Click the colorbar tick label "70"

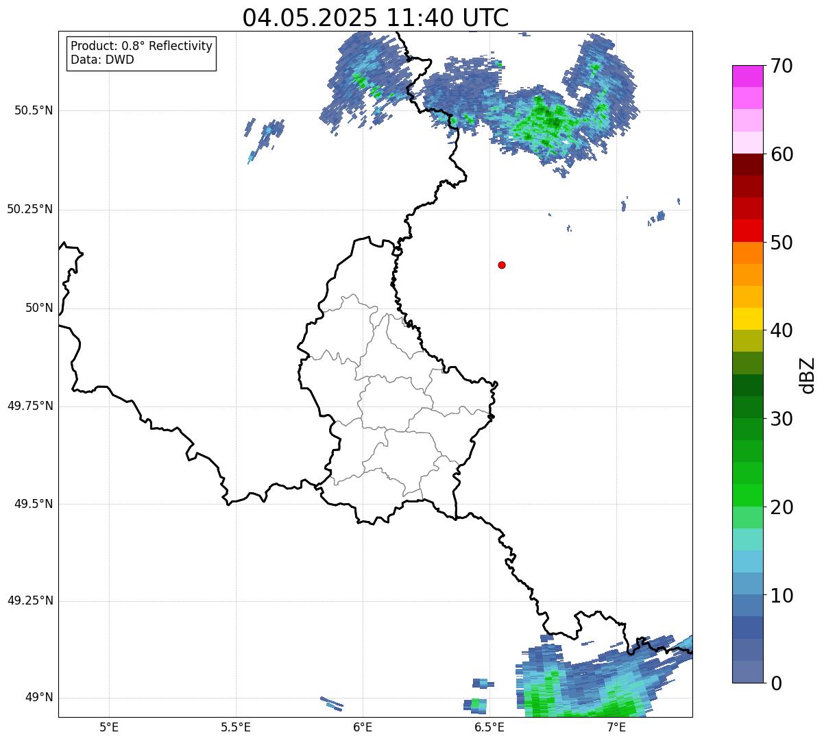781,66
